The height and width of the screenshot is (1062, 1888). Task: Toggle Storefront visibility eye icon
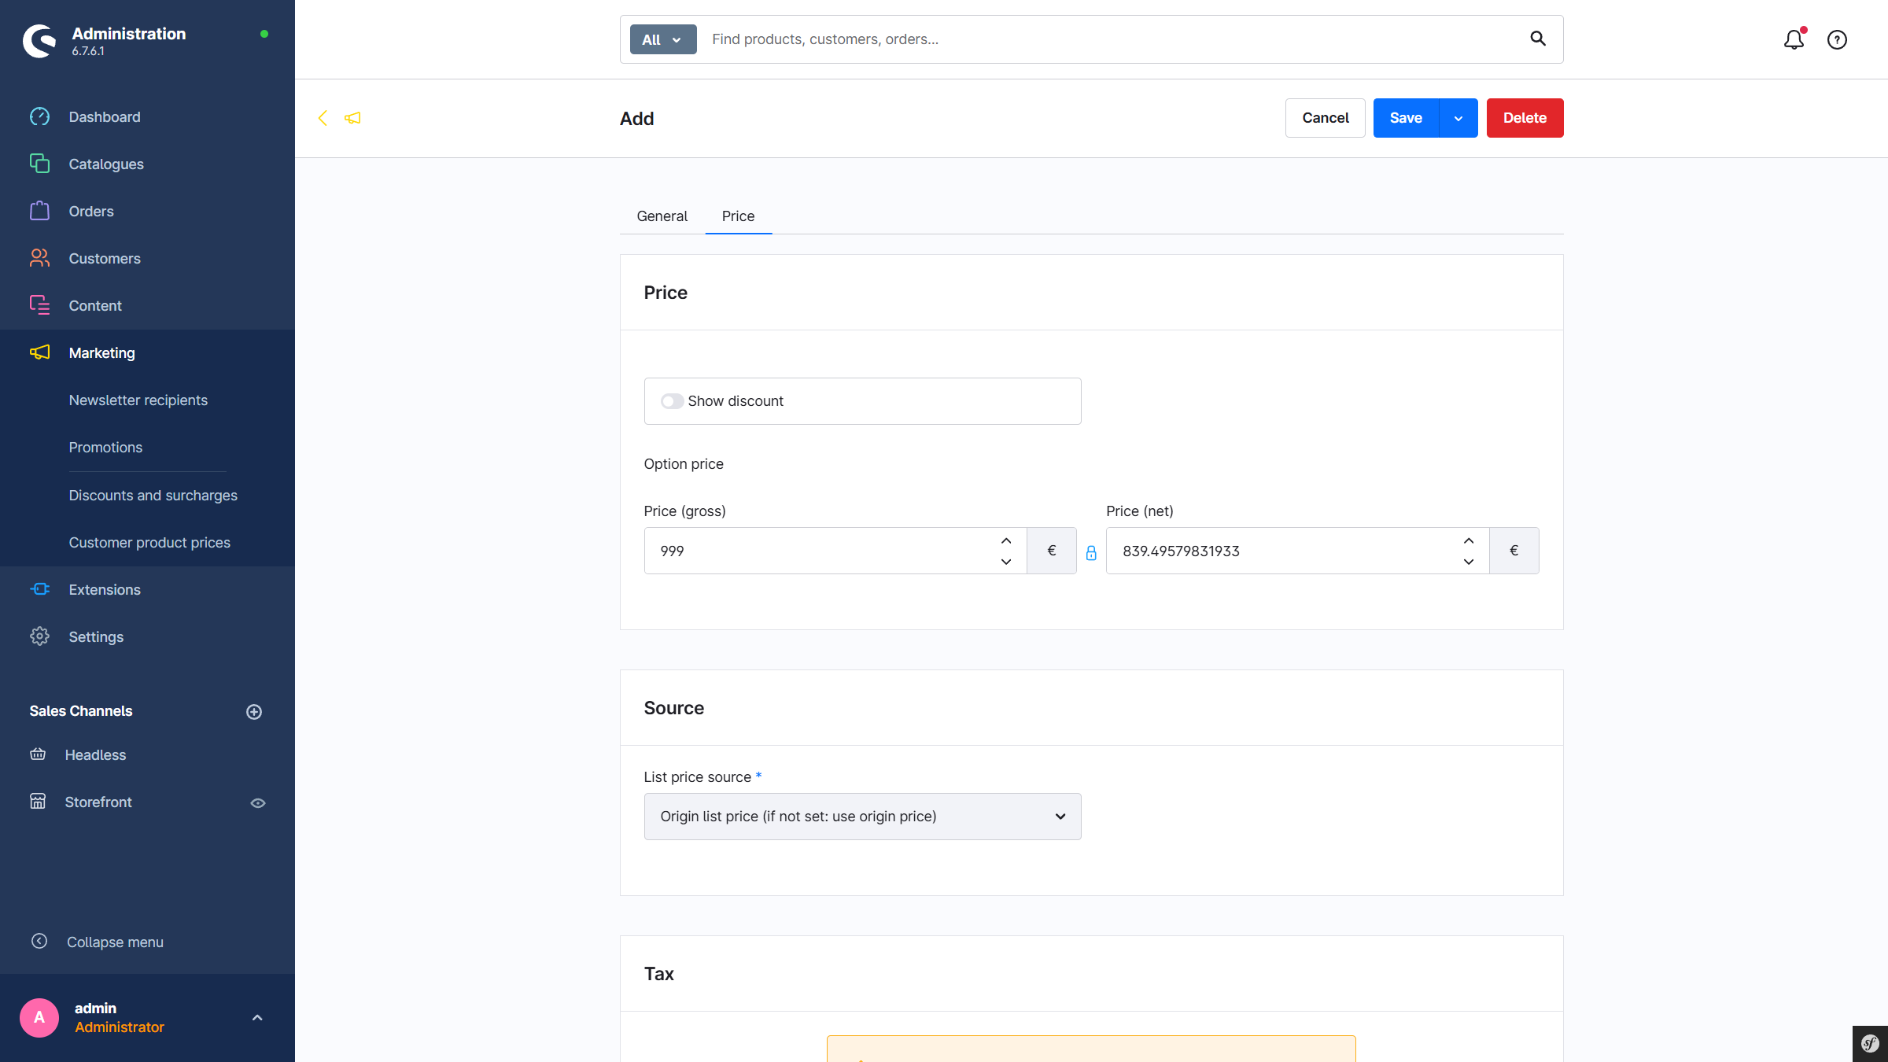pos(258,803)
